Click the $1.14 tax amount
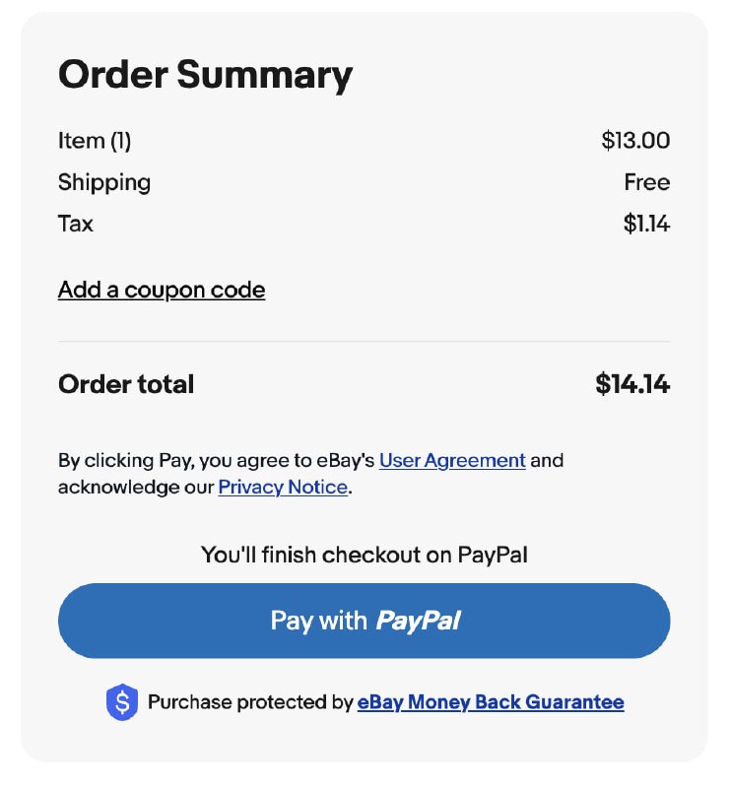This screenshot has height=788, width=730. pyautogui.click(x=646, y=224)
